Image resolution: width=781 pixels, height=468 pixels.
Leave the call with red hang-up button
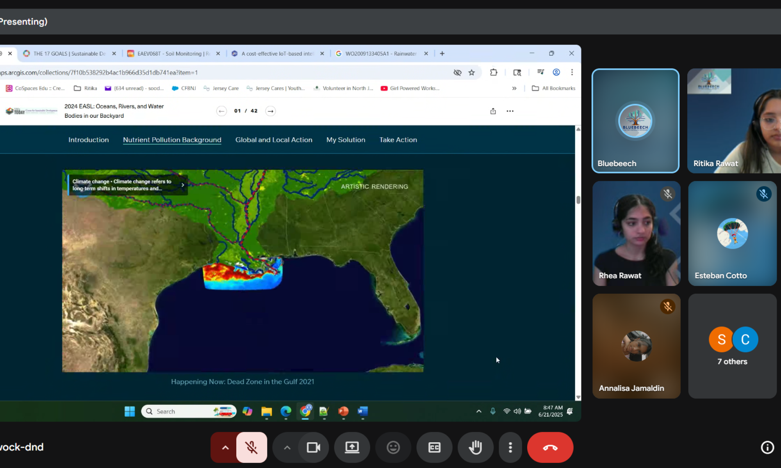[550, 447]
